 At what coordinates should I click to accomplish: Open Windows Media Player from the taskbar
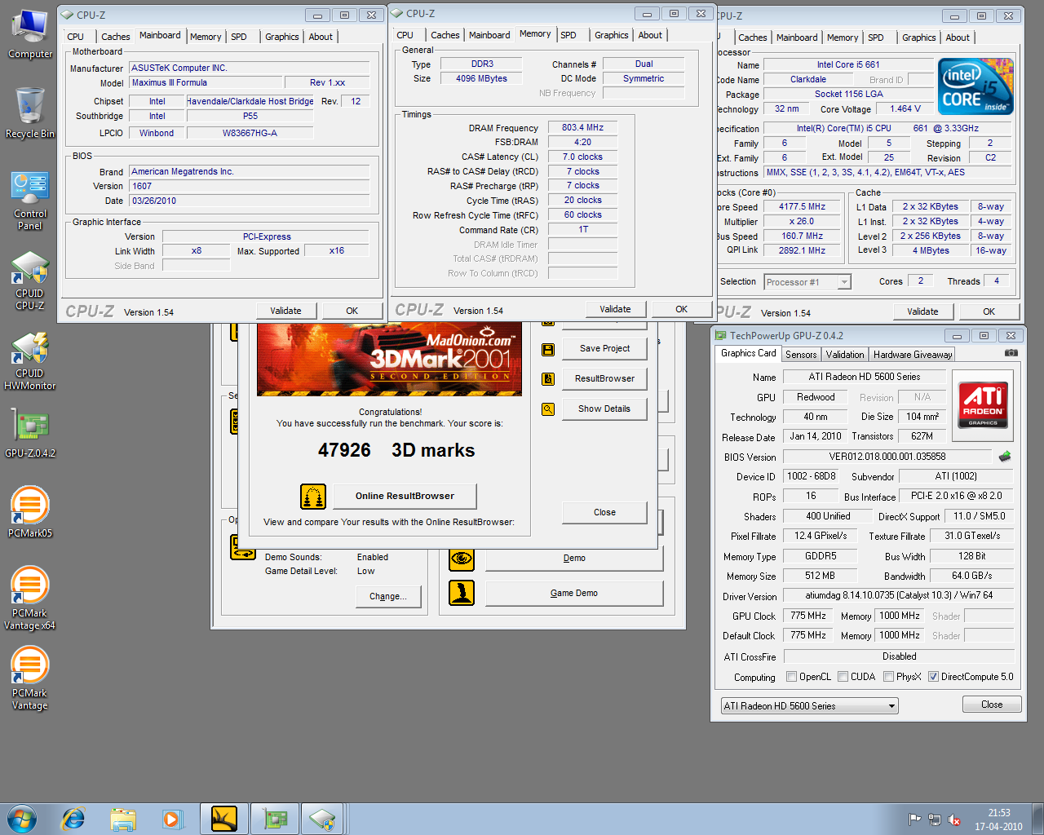(x=172, y=819)
